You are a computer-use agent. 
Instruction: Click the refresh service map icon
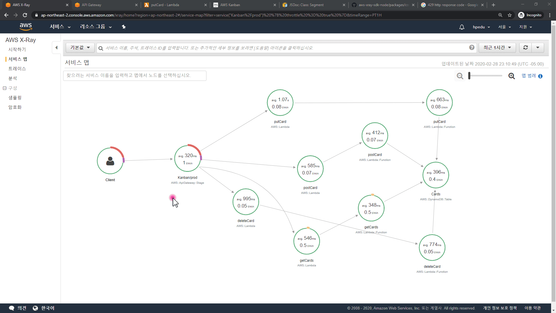[525, 48]
